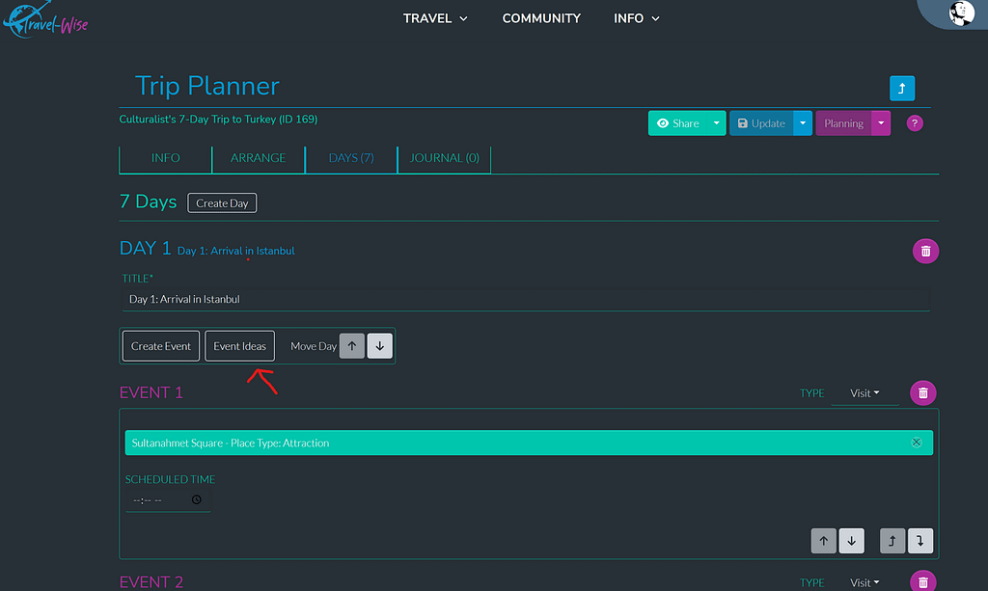
Task: Click the user profile avatar
Action: point(961,13)
